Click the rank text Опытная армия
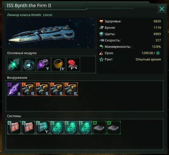 tap(148, 59)
